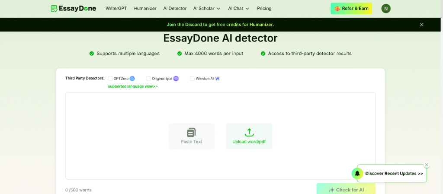This screenshot has height=194, width=443.
Task: Click the Originality.ai logo icon
Action: pyautogui.click(x=176, y=79)
